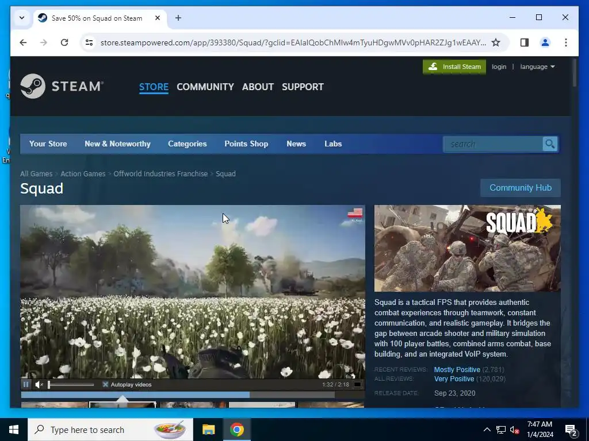Open the Very Positive all reviews link
Screen dimensions: 589x441
(x=454, y=379)
